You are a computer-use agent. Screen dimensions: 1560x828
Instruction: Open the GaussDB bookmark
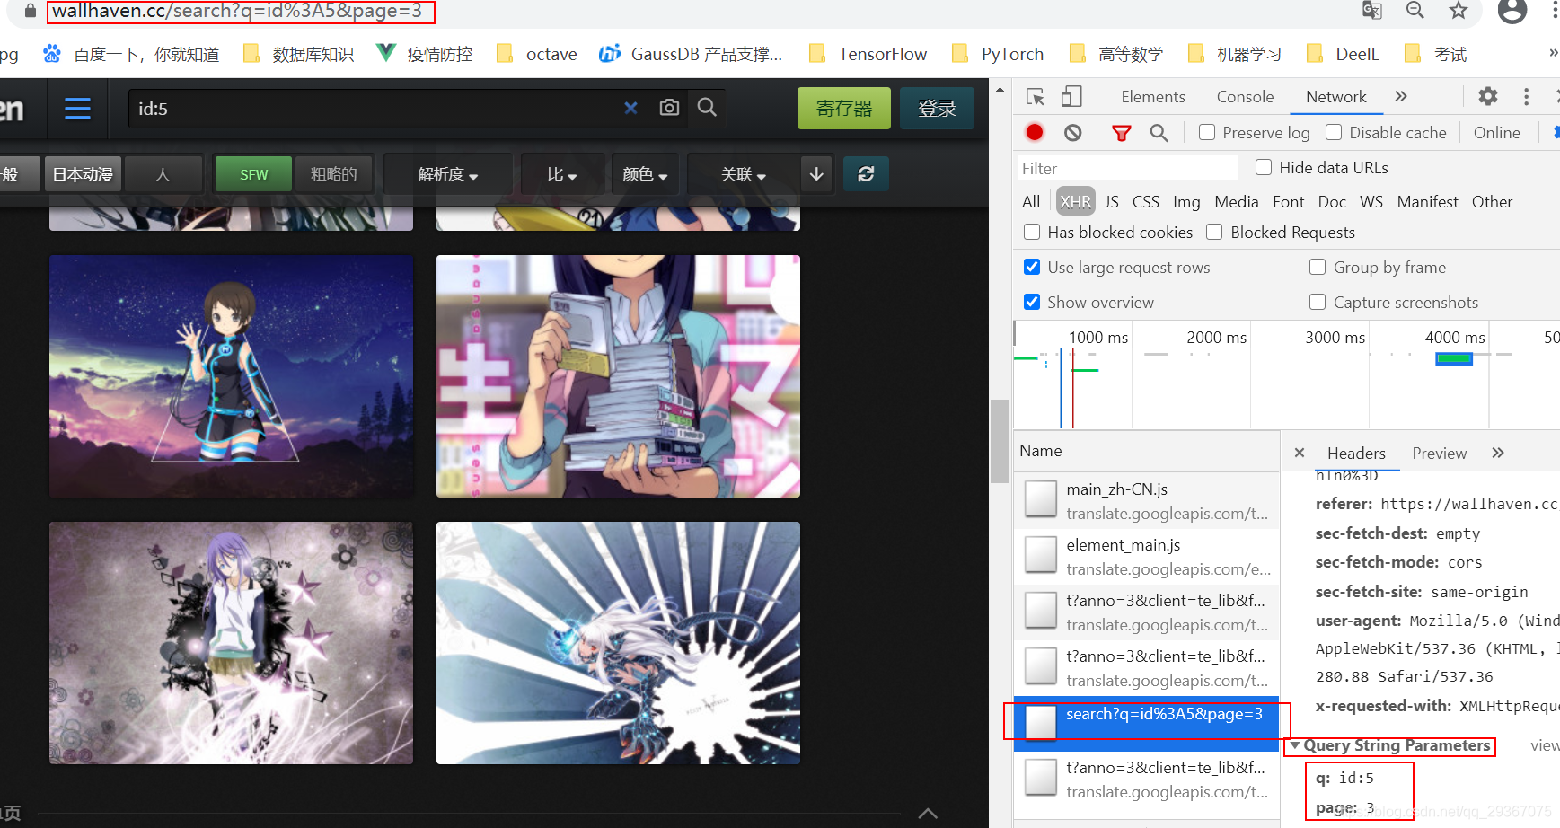[691, 54]
